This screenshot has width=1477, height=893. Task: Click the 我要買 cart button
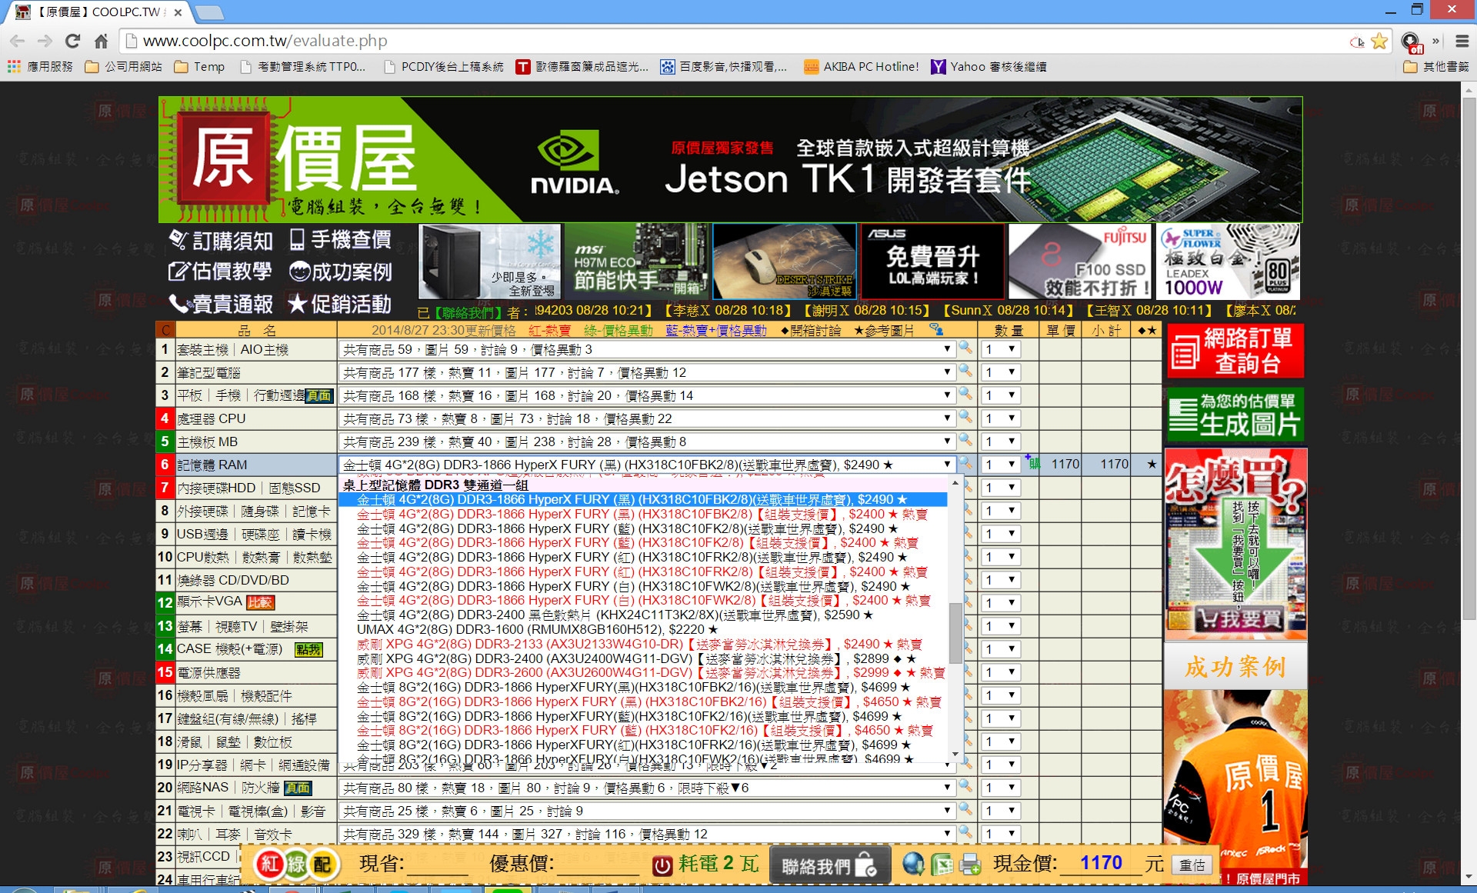pyautogui.click(x=1238, y=619)
